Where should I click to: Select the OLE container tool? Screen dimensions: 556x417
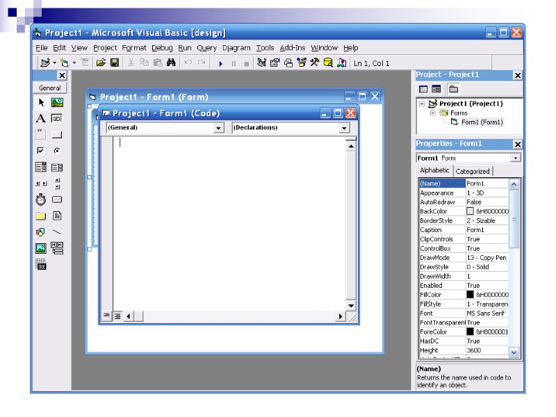(41, 264)
